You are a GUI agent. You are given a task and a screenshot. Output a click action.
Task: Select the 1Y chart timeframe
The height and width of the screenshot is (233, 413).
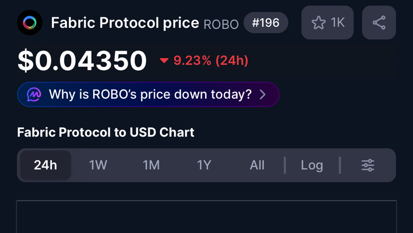(x=204, y=165)
